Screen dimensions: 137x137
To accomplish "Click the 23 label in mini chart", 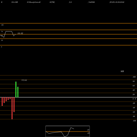I will pos(89,133).
